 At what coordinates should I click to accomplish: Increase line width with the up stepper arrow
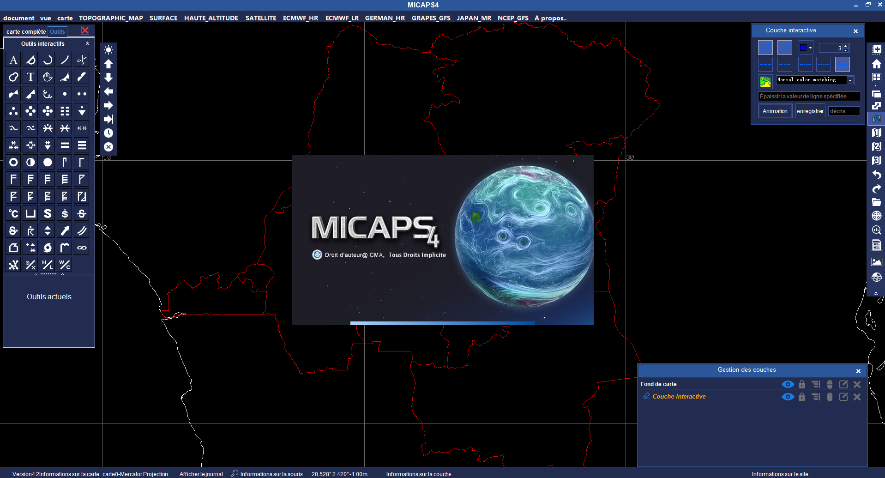pyautogui.click(x=846, y=46)
